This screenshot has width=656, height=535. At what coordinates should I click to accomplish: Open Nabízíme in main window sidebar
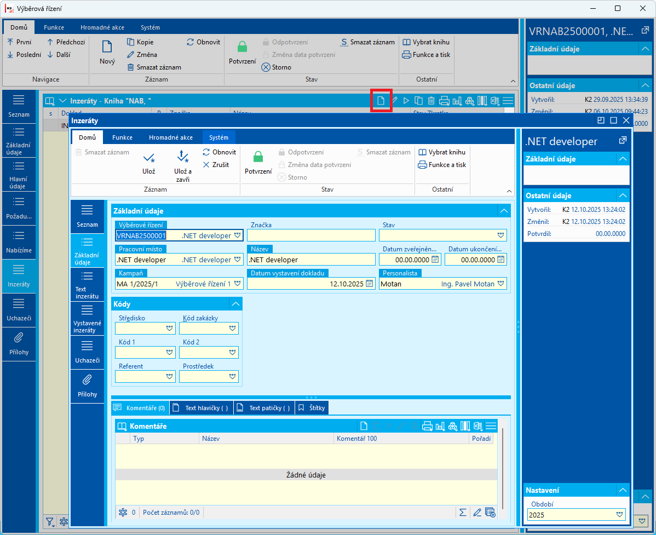coord(19,242)
